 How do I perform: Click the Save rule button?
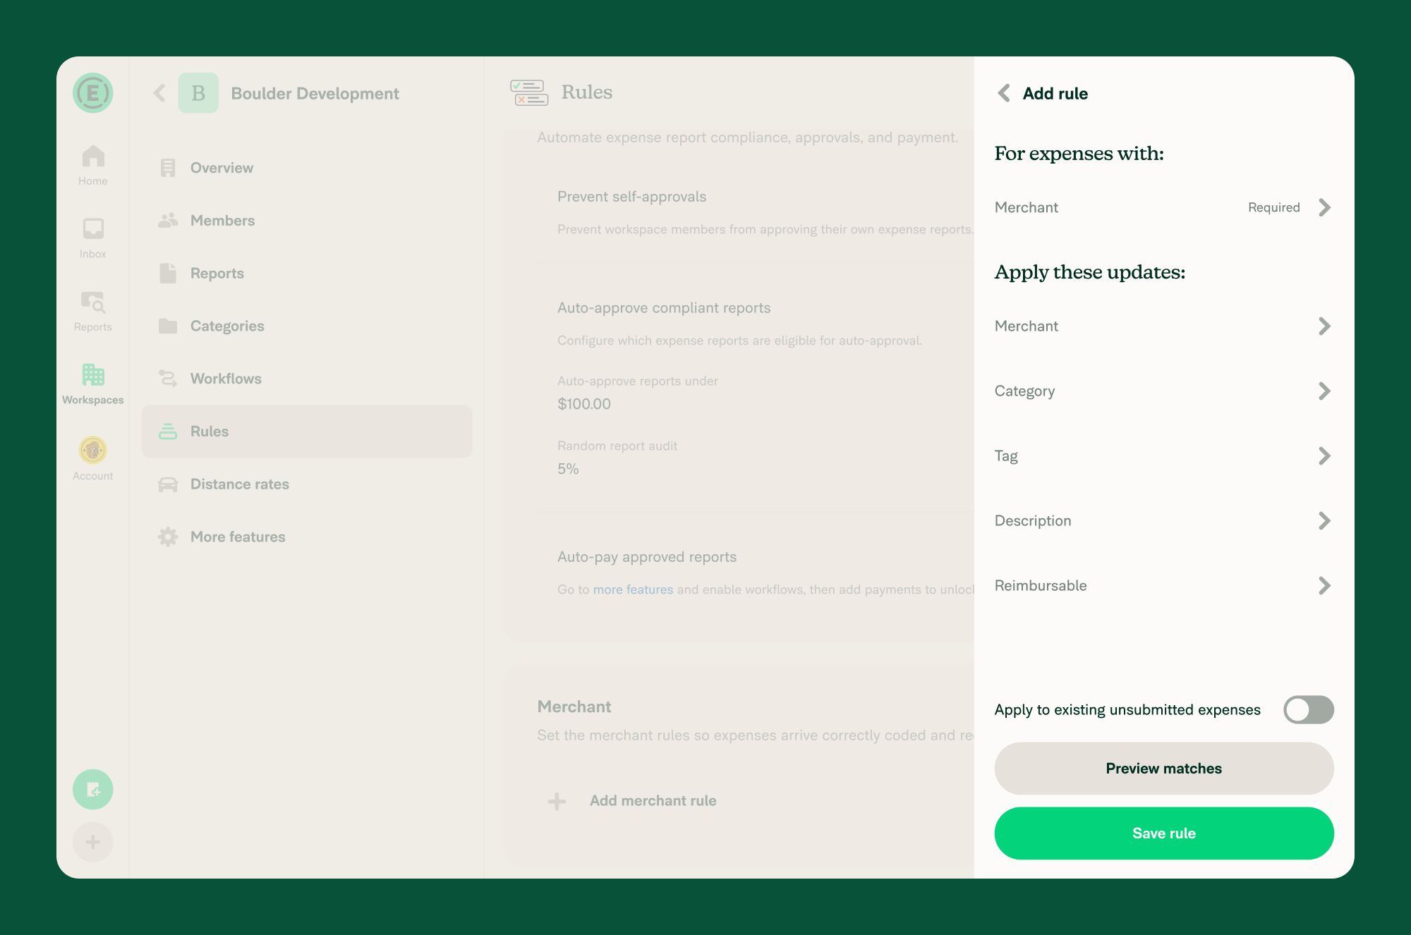[x=1163, y=833]
